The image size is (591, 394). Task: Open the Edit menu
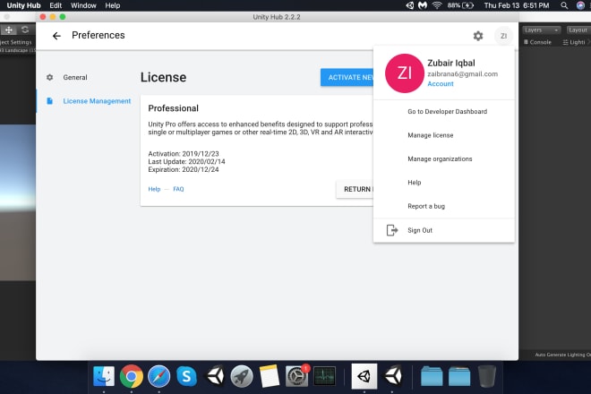pyautogui.click(x=56, y=5)
